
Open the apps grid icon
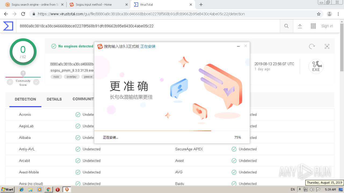click(x=313, y=26)
